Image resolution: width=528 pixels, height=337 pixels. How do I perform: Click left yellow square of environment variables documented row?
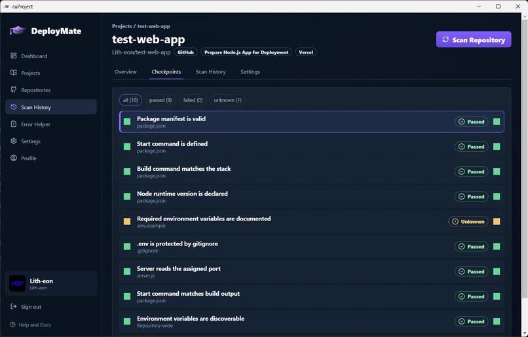[x=127, y=222]
